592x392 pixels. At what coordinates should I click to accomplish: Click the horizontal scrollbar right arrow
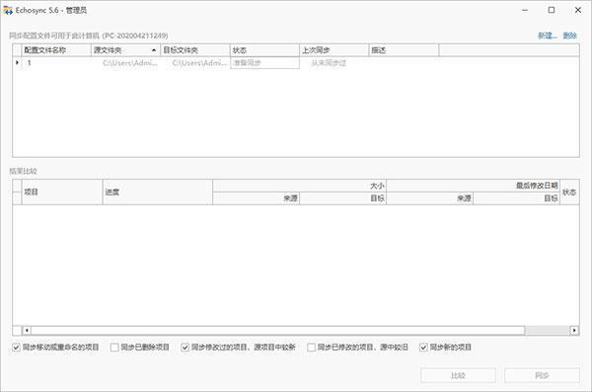pos(574,331)
